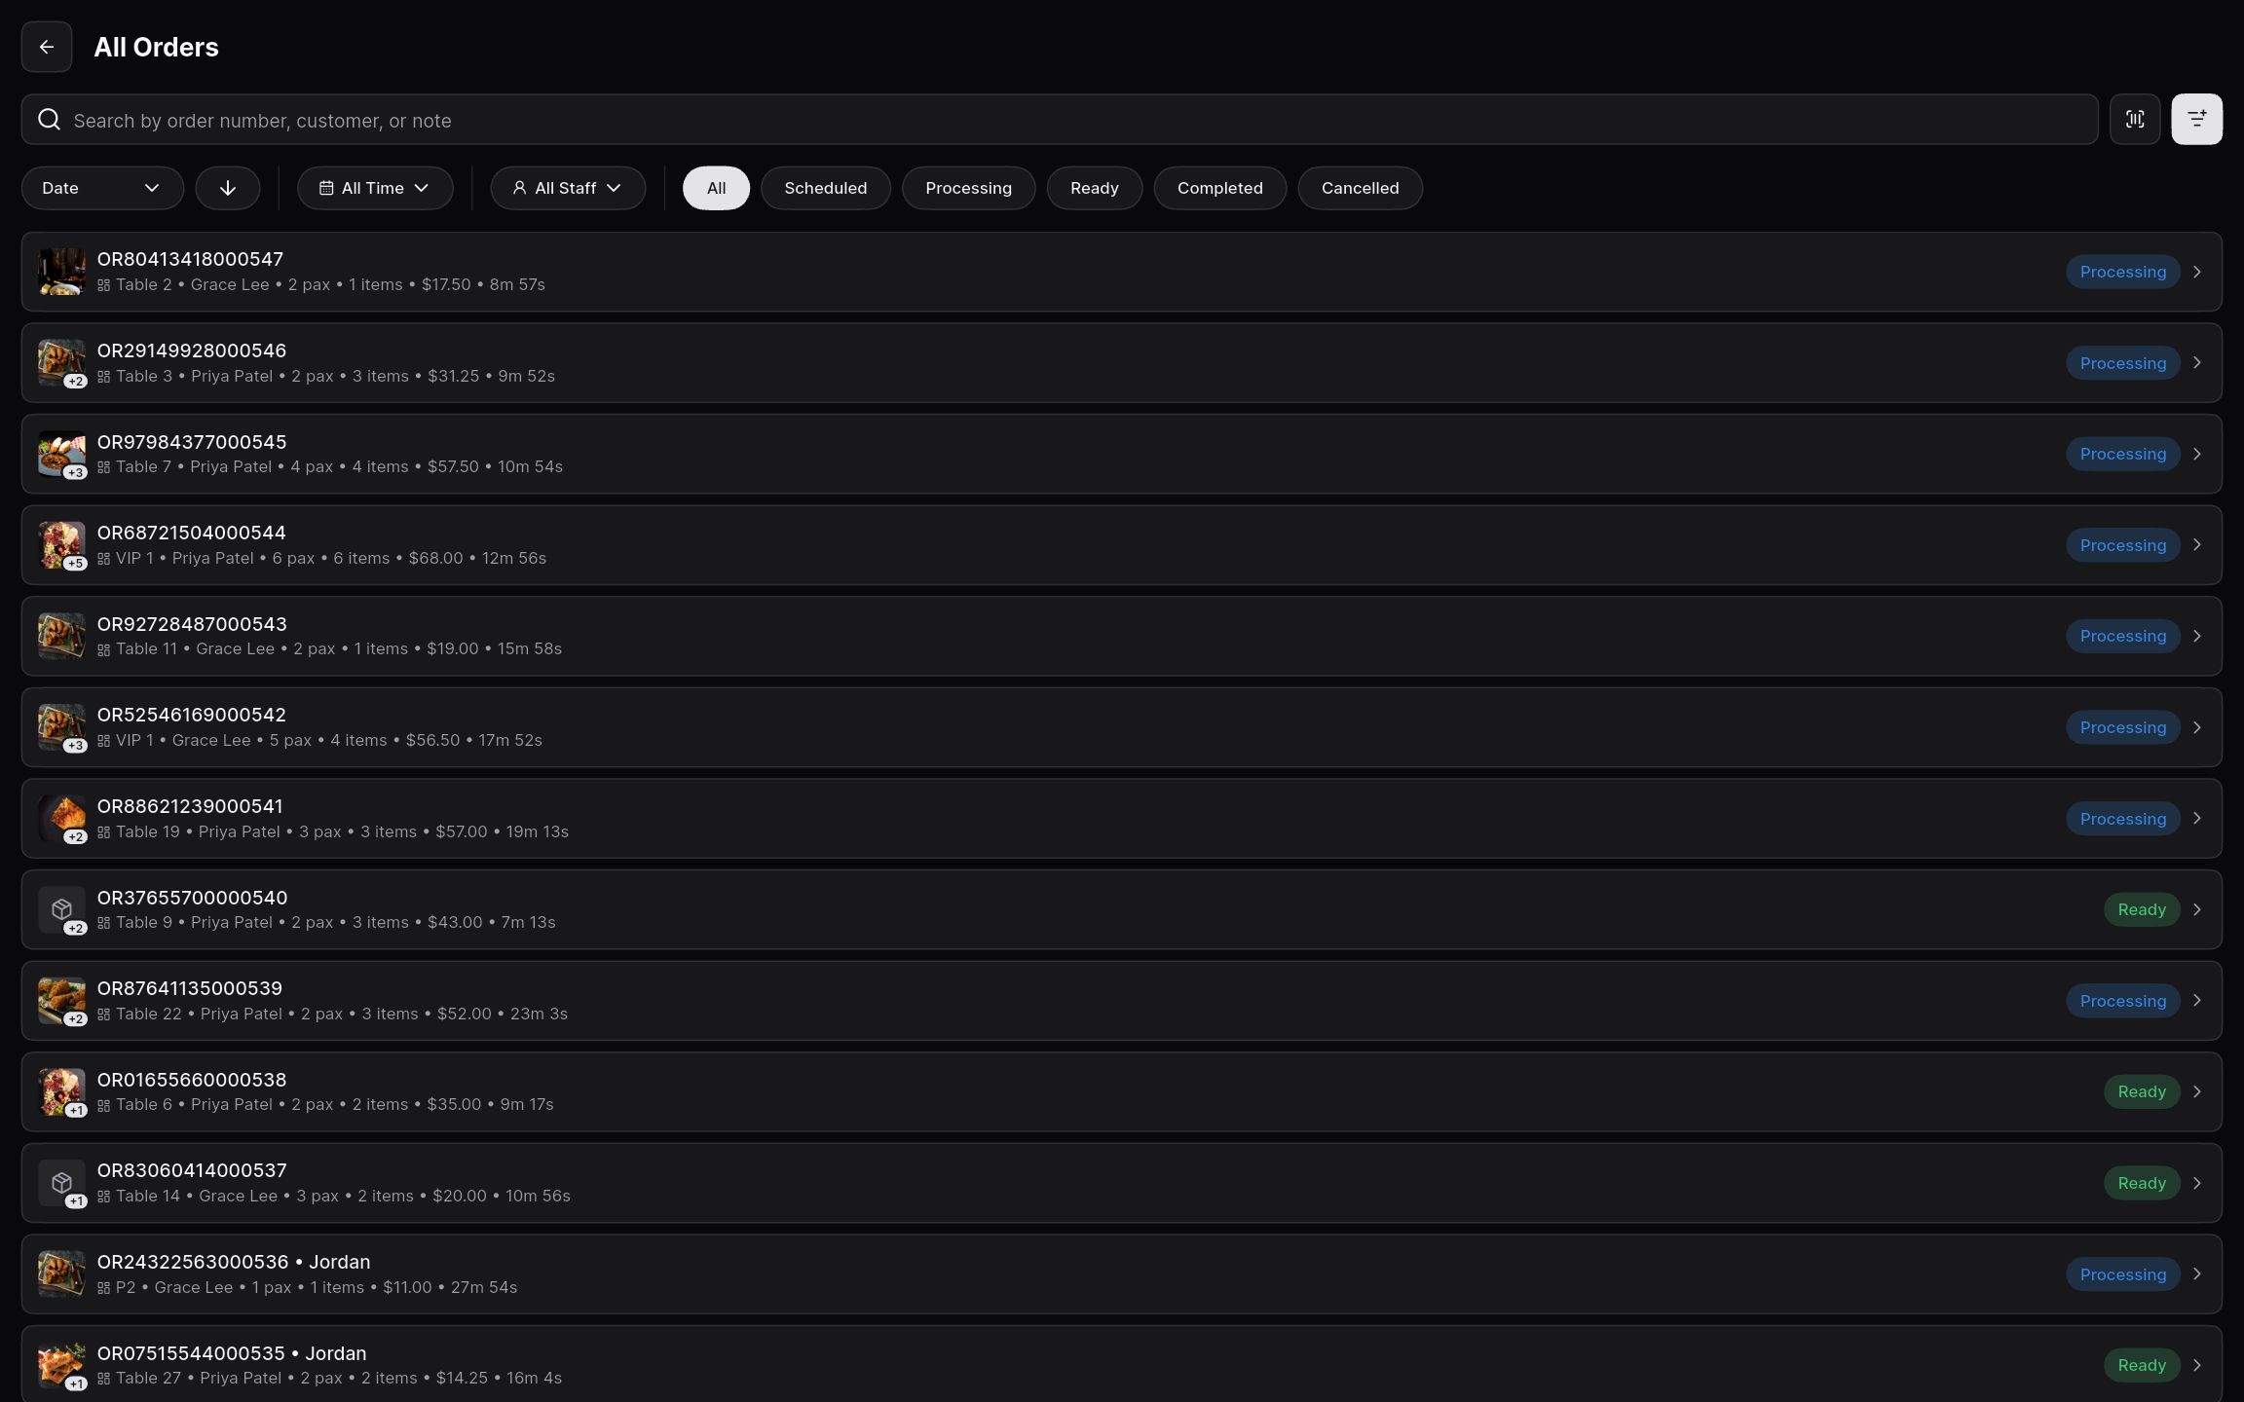Open chevron for order OR01655660000538
Screen dimensions: 2244x1402
tap(2197, 1091)
